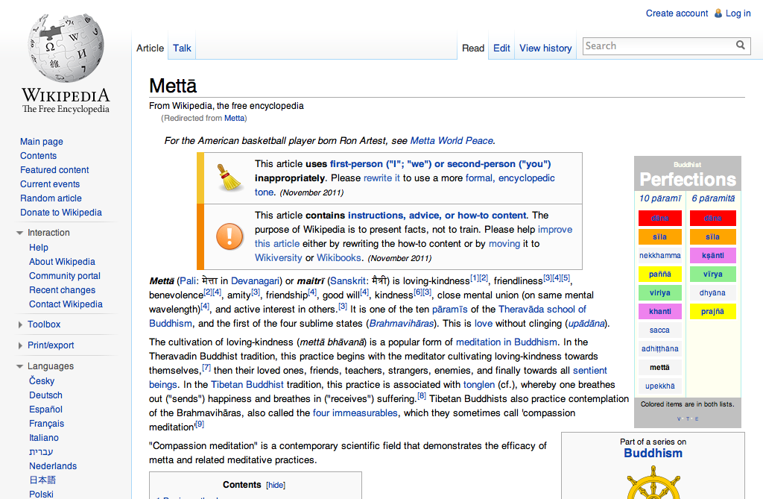The height and width of the screenshot is (499, 763).
Task: Click the yellow prajñā cell
Action: (712, 311)
